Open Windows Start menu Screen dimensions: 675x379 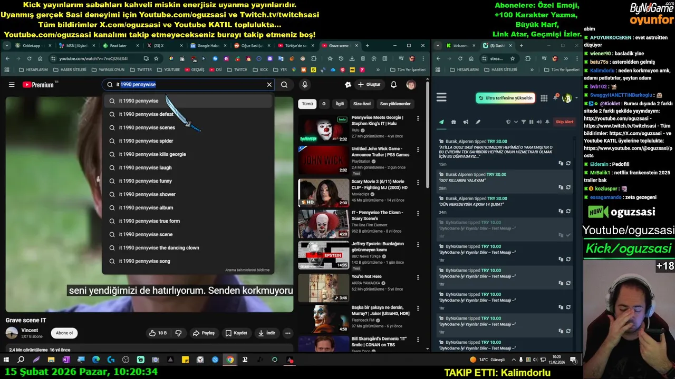click(x=6, y=360)
